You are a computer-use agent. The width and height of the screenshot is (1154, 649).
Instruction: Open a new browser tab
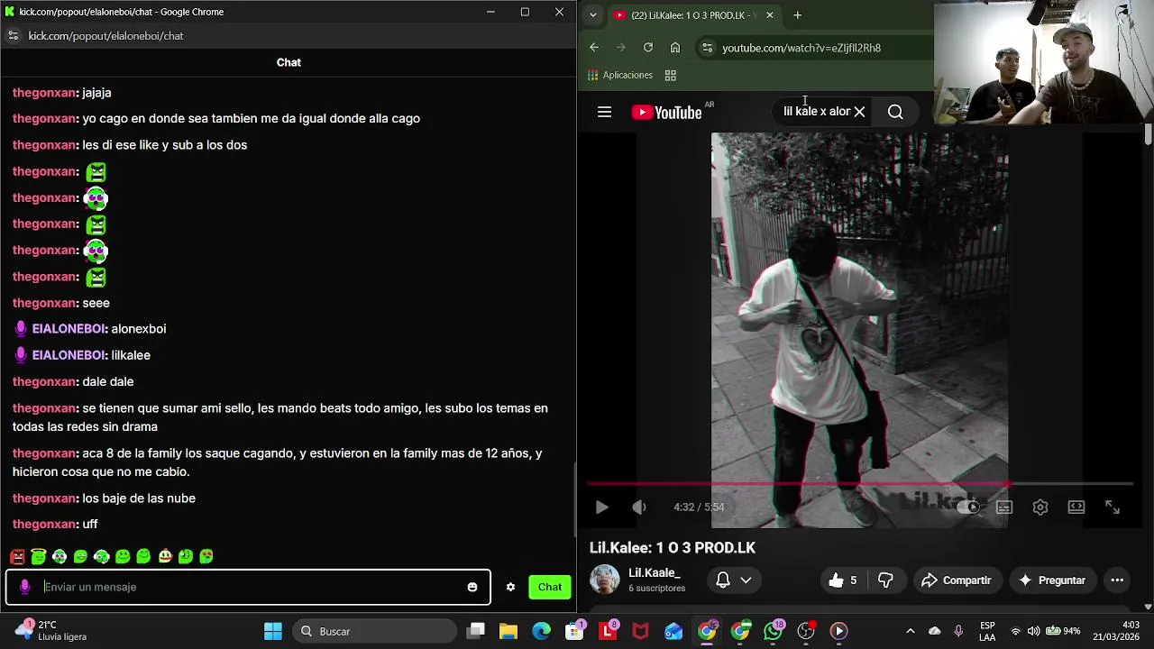(797, 15)
